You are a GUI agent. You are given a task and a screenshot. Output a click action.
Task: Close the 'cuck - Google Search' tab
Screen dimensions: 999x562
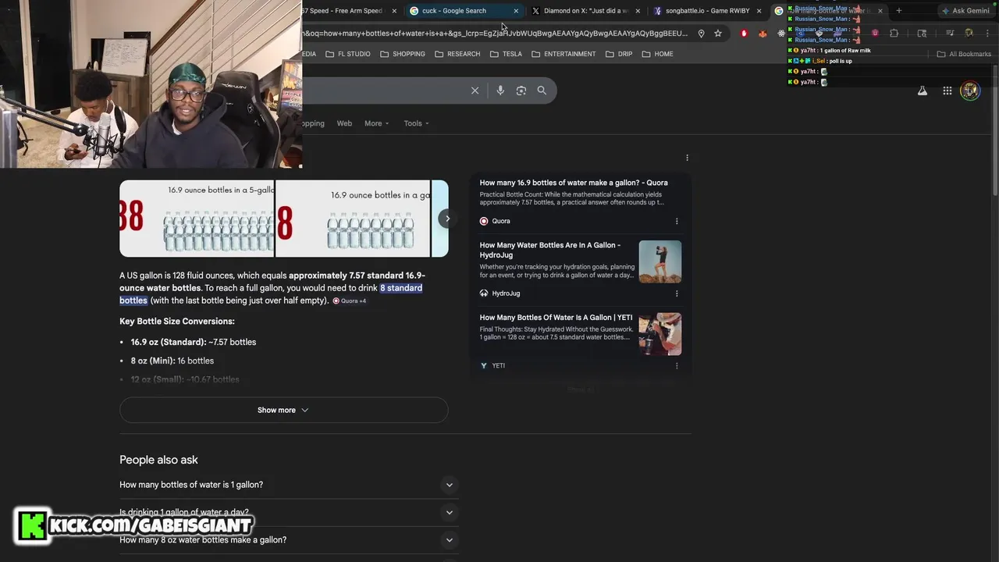(x=516, y=11)
